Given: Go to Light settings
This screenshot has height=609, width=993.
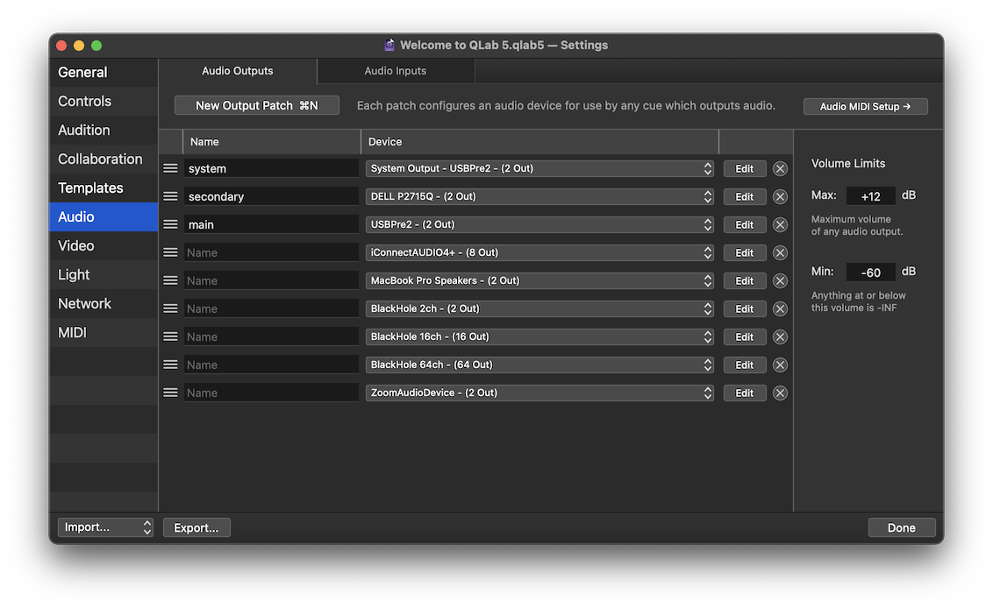Looking at the screenshot, I should 104,274.
